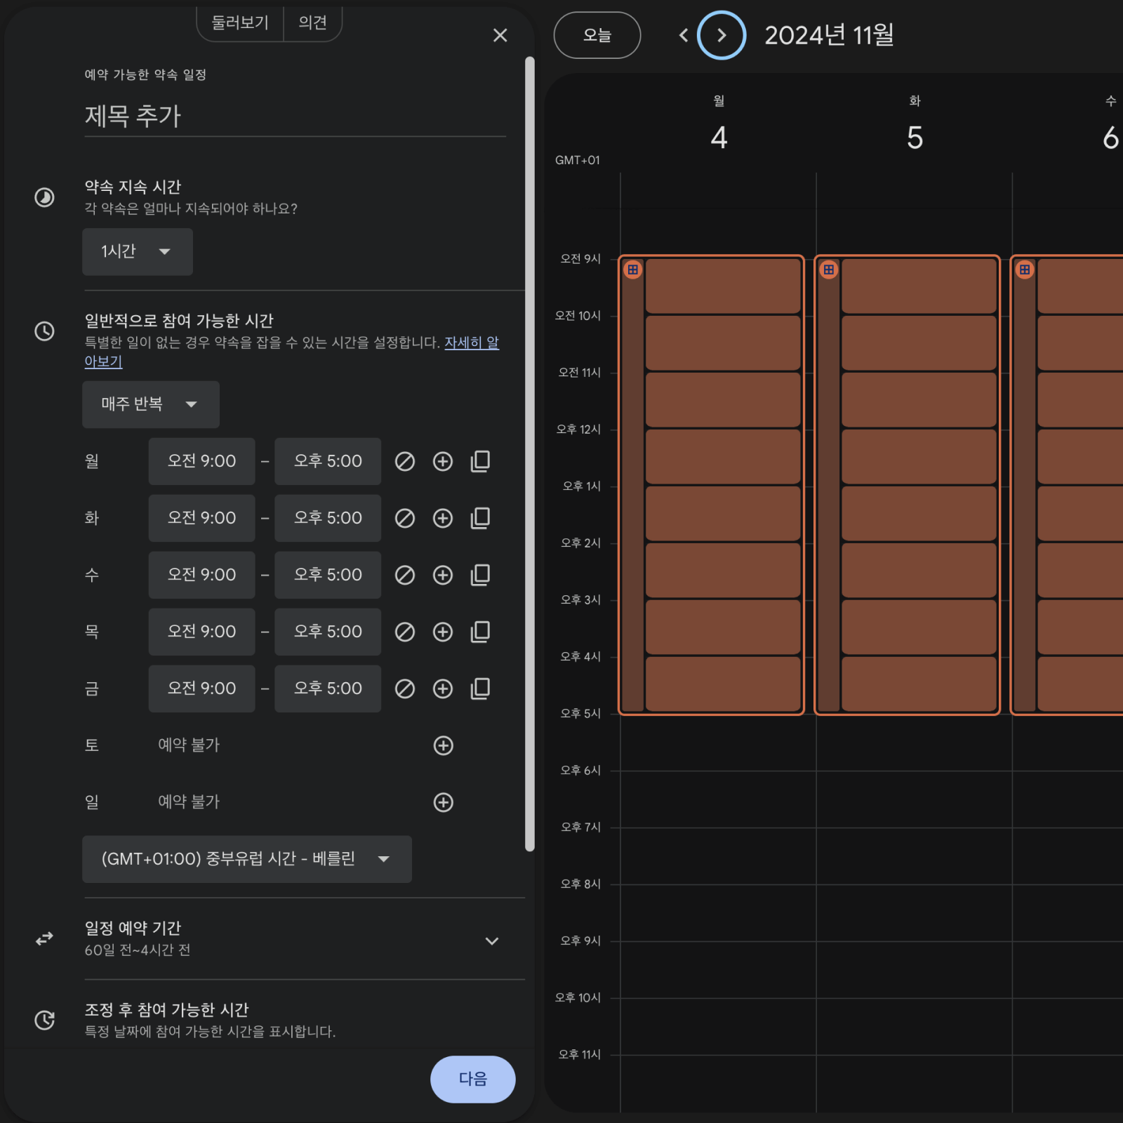1123x1123 pixels.
Task: Mark Monday as unavailable with the block icon
Action: (405, 461)
